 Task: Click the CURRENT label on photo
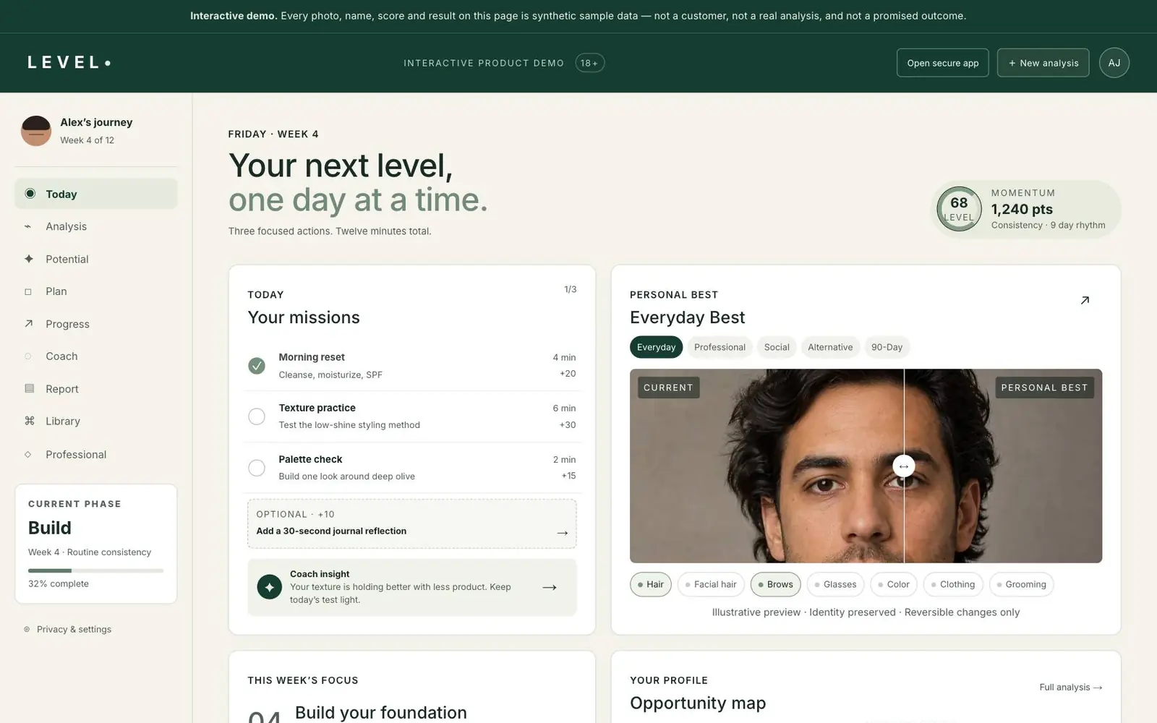[668, 388]
